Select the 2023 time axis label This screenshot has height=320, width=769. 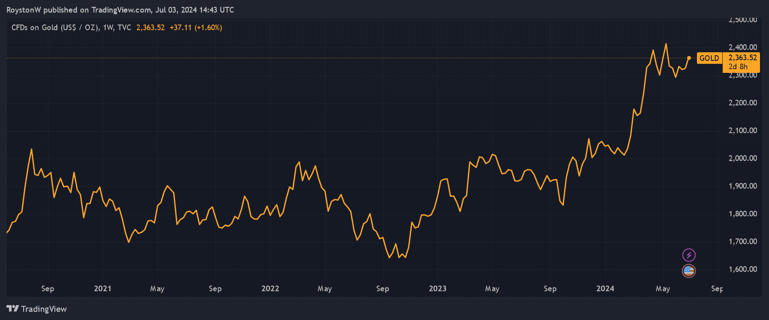(x=437, y=288)
